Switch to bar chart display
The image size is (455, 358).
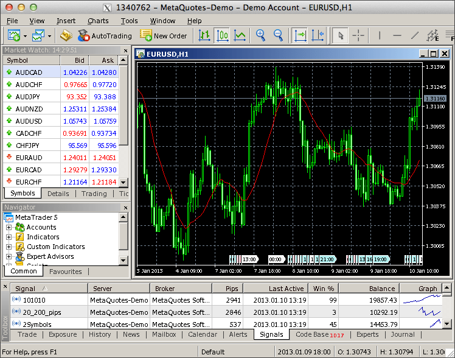204,35
